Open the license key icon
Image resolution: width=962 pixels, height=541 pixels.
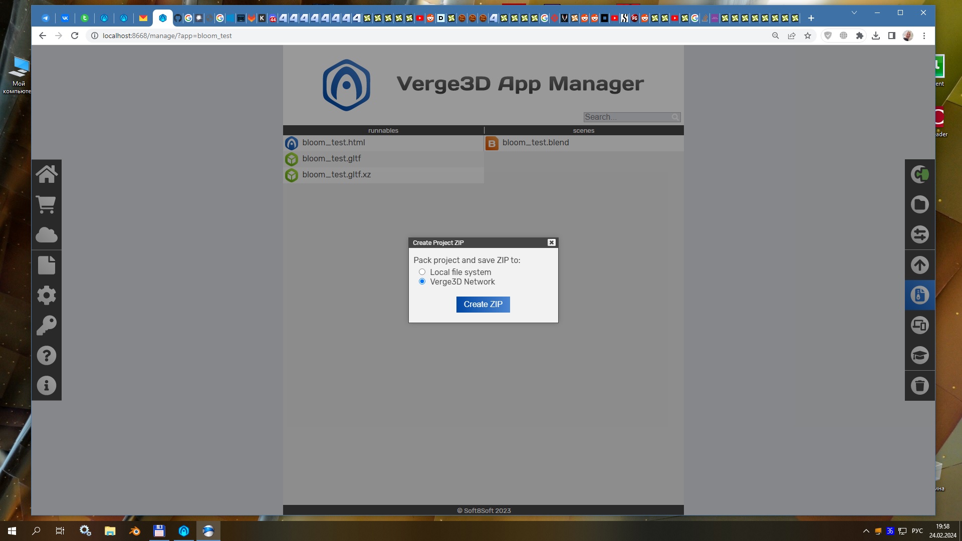click(47, 325)
